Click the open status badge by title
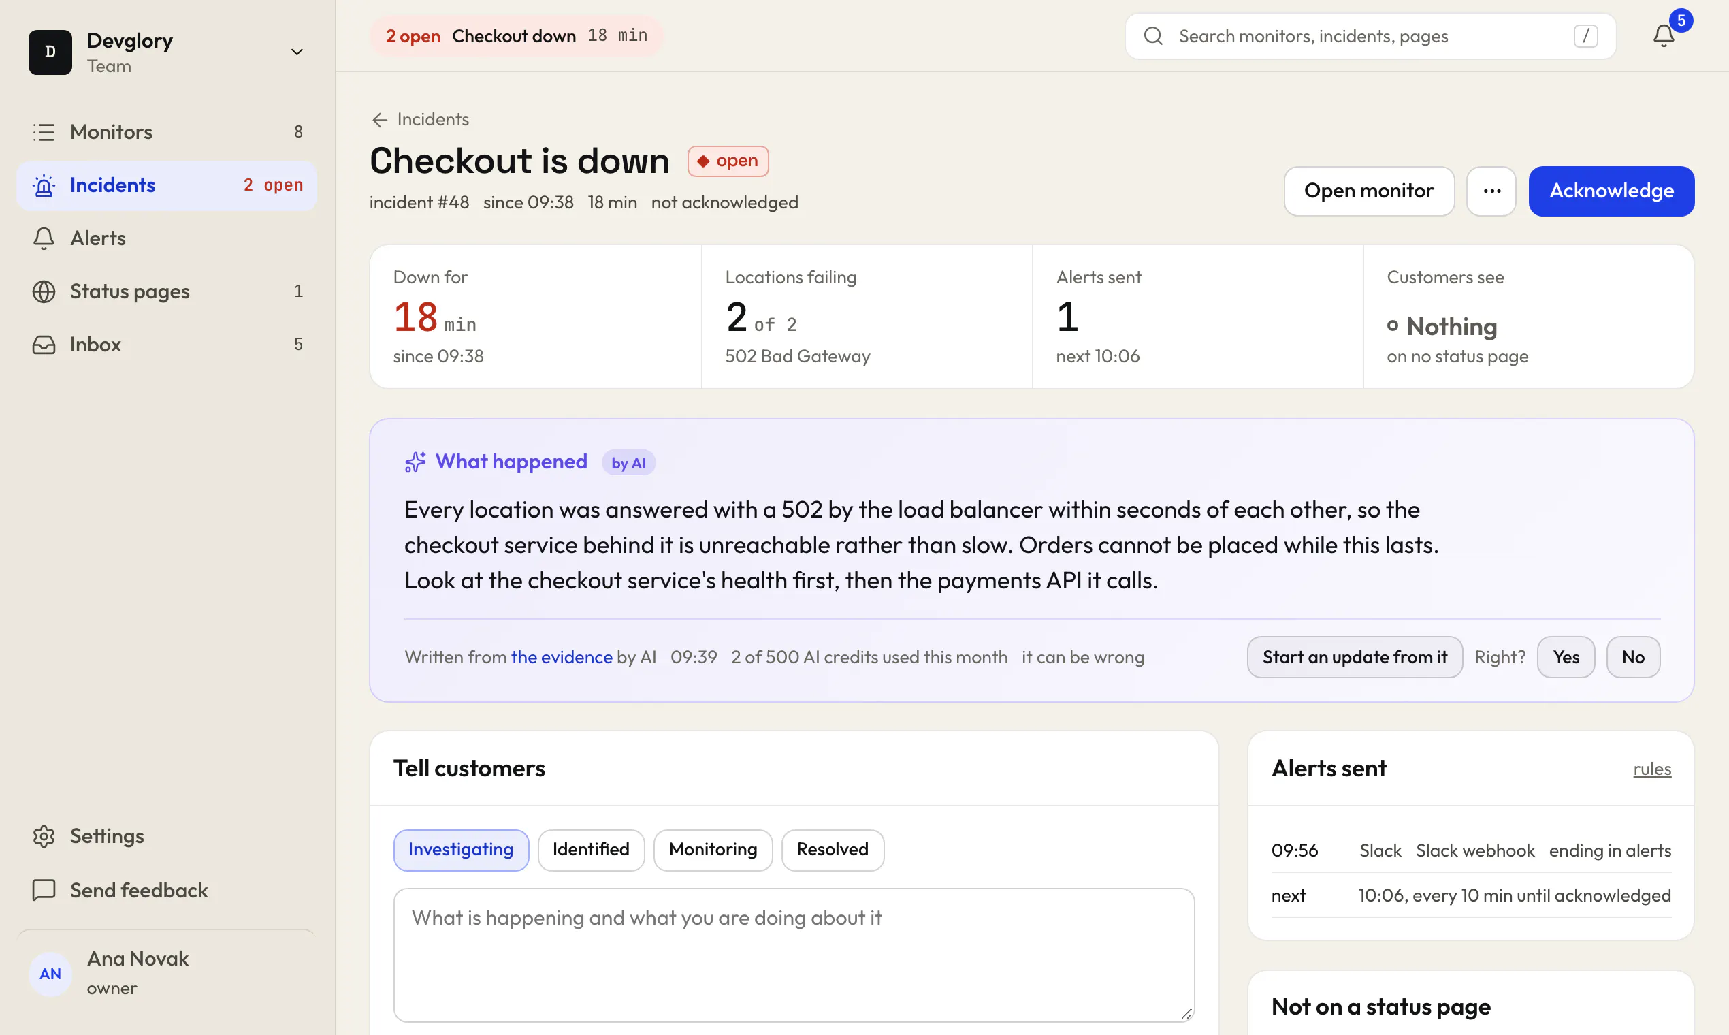 [x=728, y=161]
